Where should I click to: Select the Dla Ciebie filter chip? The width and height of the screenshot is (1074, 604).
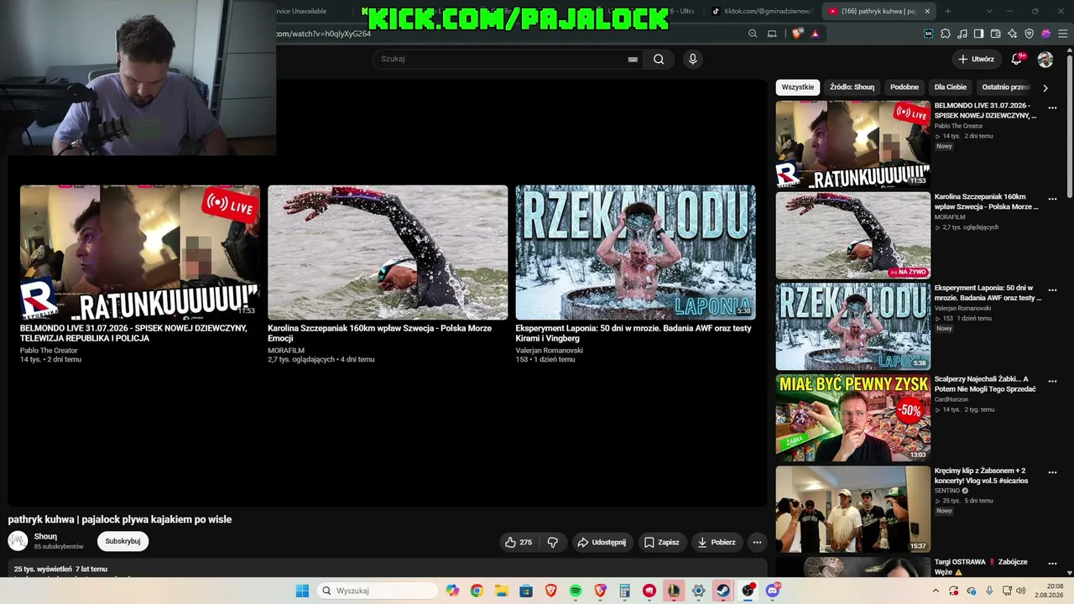click(x=951, y=87)
